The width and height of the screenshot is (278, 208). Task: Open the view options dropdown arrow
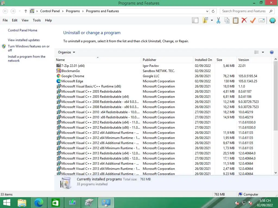[263, 52]
